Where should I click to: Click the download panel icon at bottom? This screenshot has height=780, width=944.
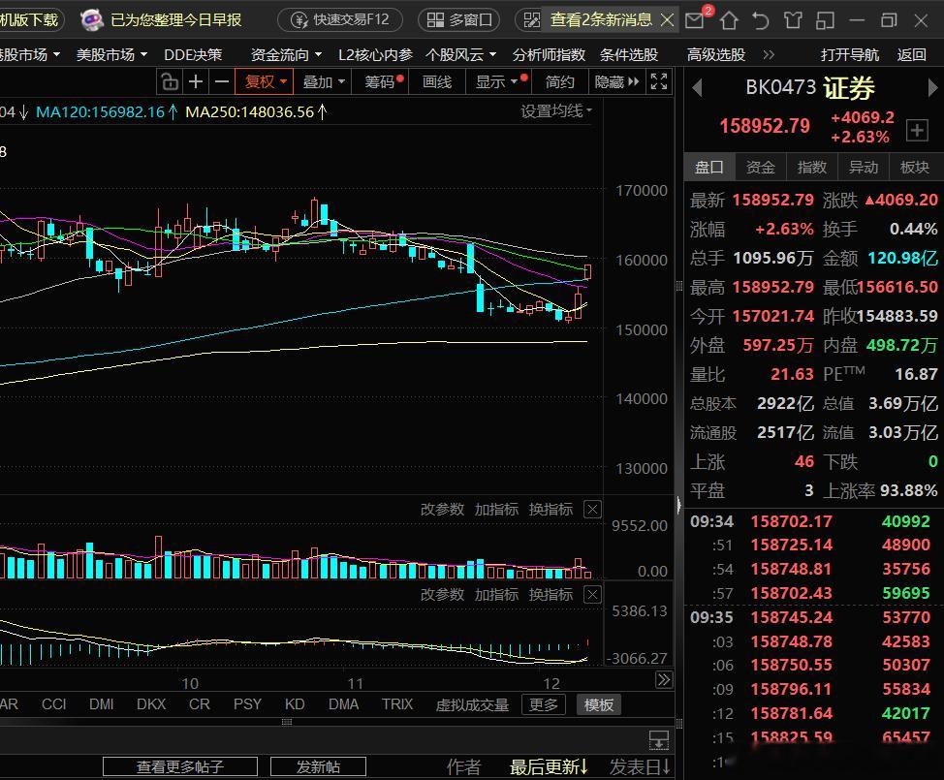point(659,740)
